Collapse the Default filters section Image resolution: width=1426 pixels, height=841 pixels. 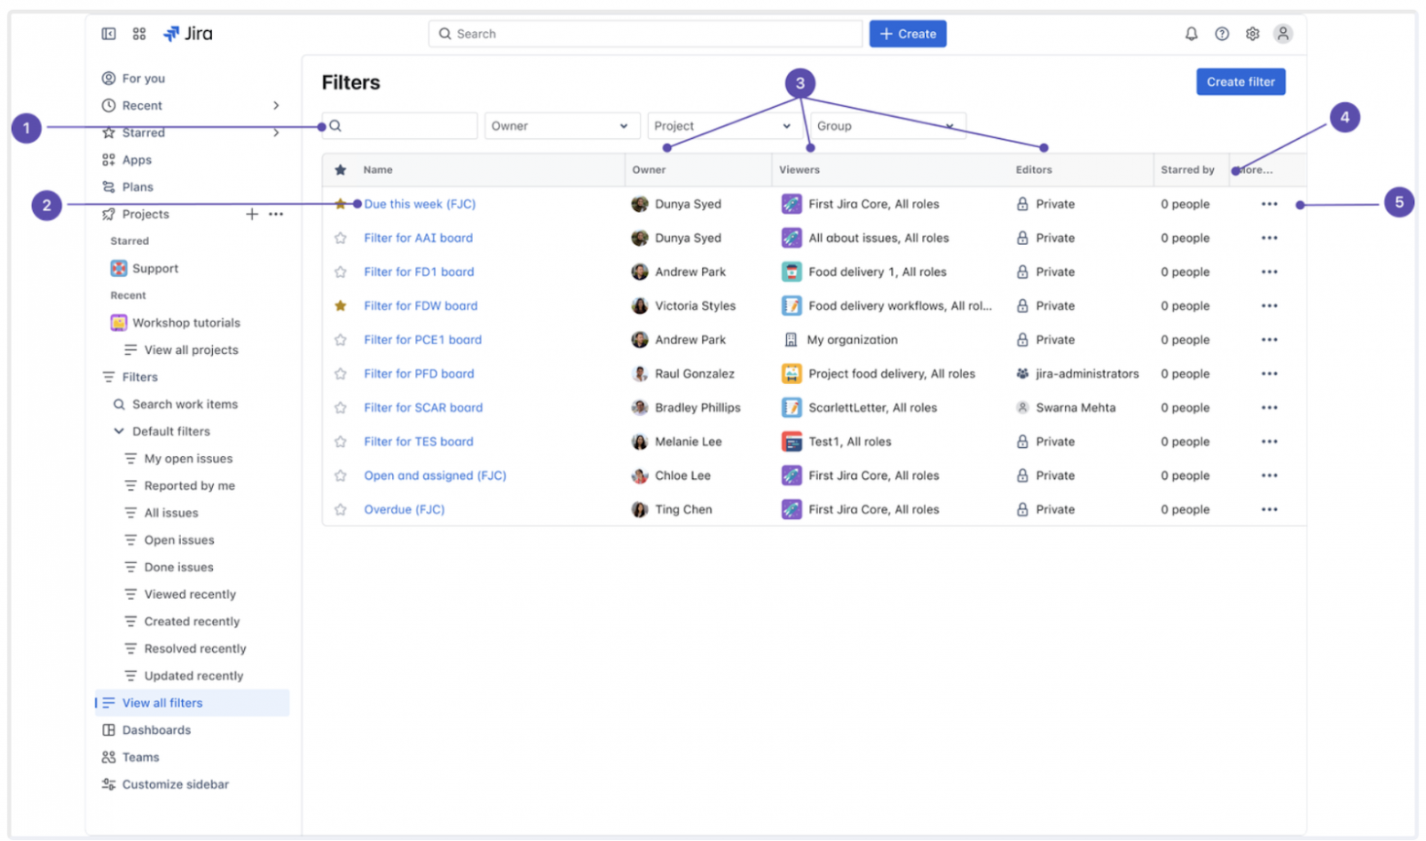coord(118,431)
